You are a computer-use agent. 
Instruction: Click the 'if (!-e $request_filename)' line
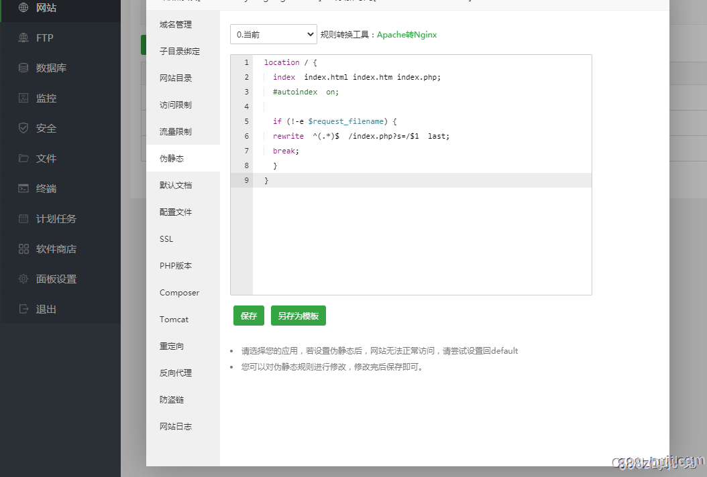tap(335, 122)
